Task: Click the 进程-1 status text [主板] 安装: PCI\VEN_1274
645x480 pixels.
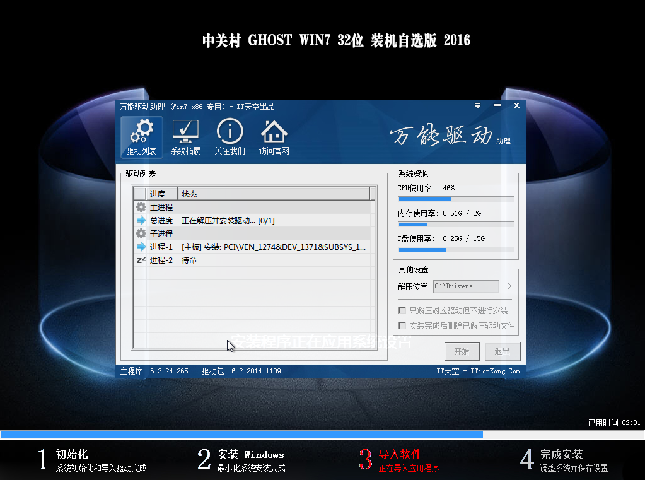Action: pyautogui.click(x=274, y=247)
